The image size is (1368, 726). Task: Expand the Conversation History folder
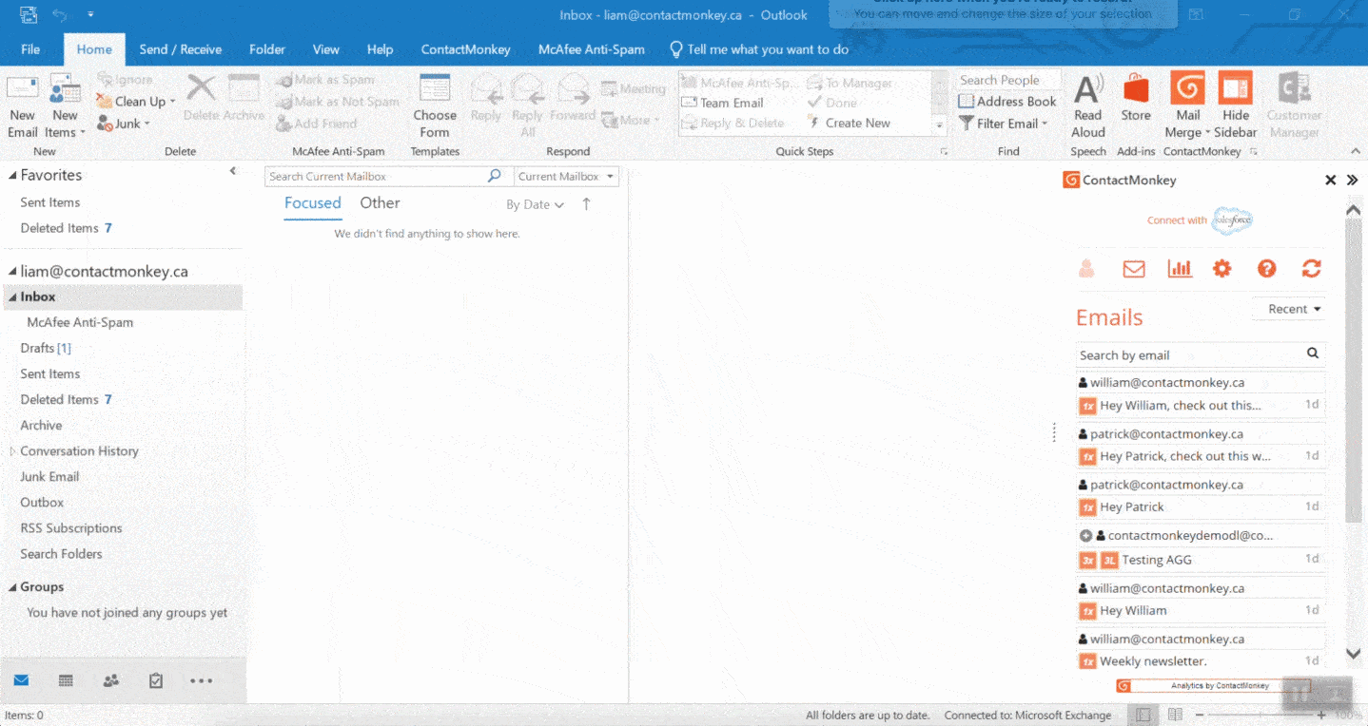(x=12, y=451)
